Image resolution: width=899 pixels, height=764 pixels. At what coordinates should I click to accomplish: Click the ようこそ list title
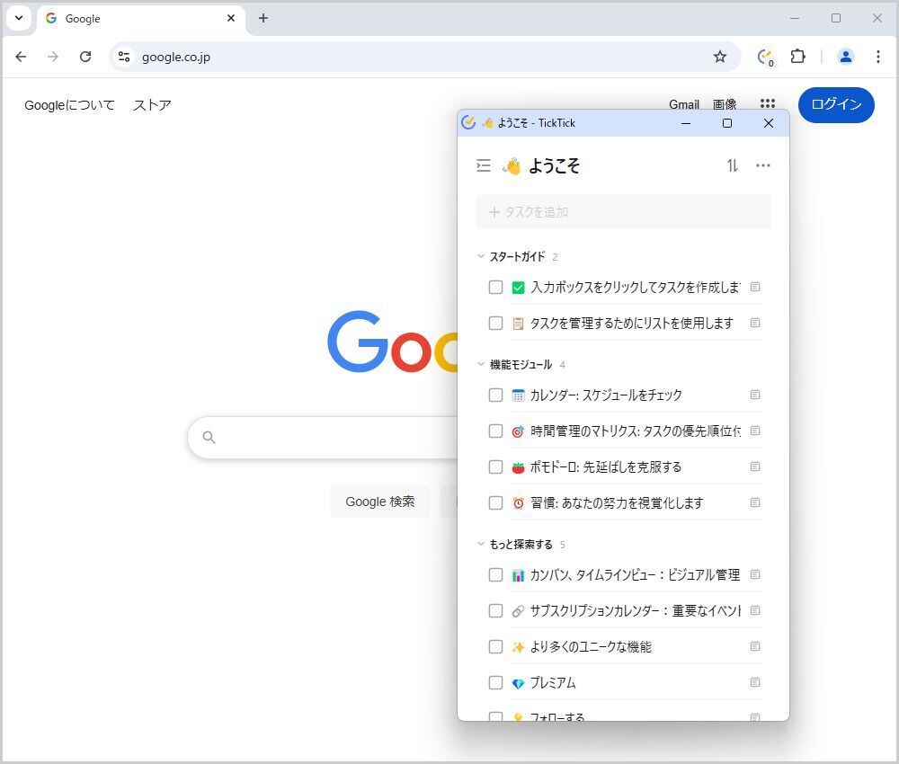click(554, 165)
